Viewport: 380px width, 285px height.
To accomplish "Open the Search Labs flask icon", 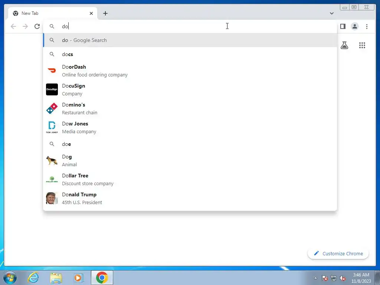I will click(x=344, y=45).
